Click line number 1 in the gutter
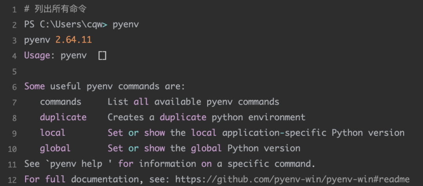Screen dimensions: 423x186 click(x=14, y=10)
